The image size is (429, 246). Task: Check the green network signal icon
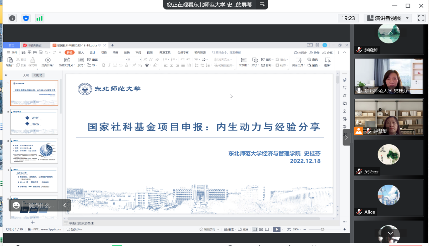pos(40,18)
